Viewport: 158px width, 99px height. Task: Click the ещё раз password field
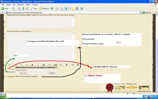(37, 73)
